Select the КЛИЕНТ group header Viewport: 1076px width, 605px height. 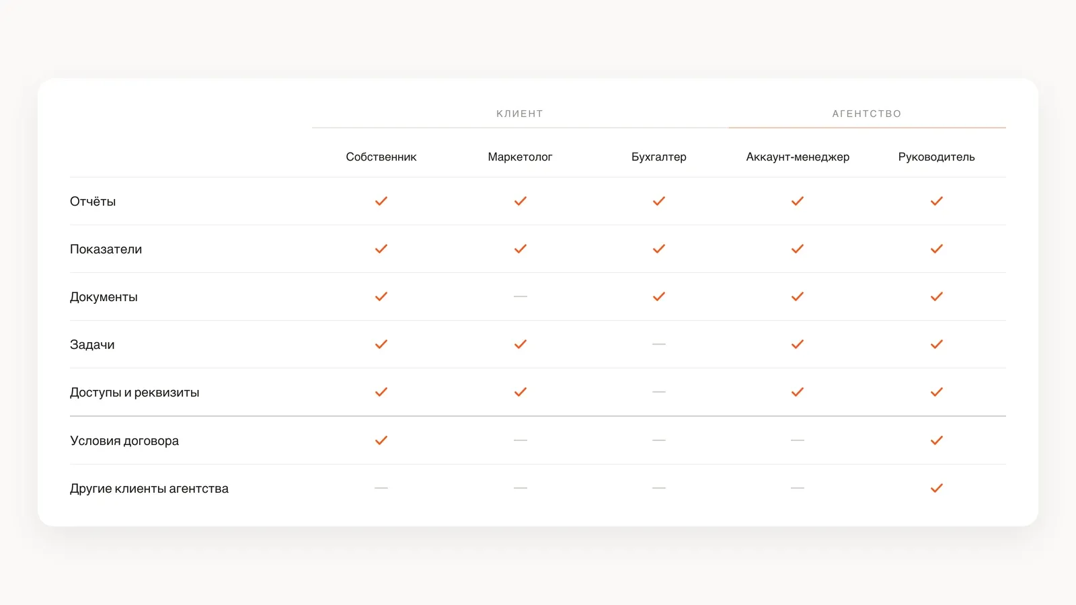click(520, 114)
